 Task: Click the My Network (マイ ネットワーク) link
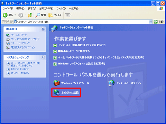click(x=19, y=35)
